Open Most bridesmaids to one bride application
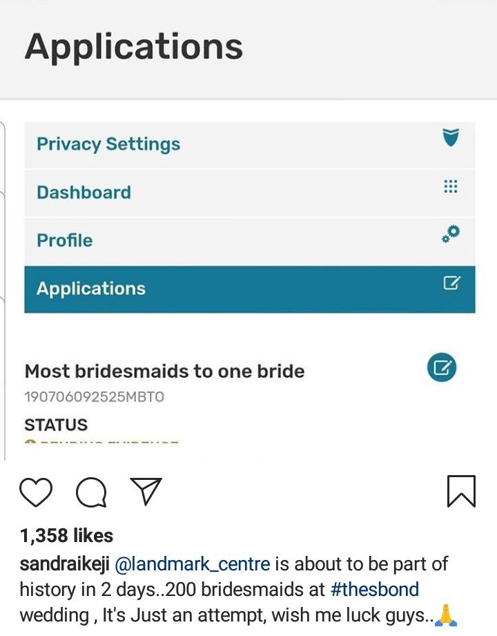 point(164,371)
